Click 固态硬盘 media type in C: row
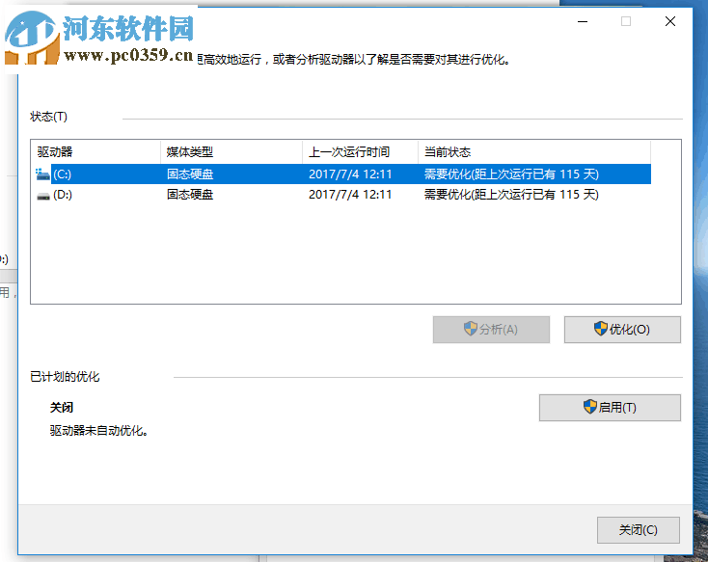This screenshot has width=708, height=562. coord(190,174)
